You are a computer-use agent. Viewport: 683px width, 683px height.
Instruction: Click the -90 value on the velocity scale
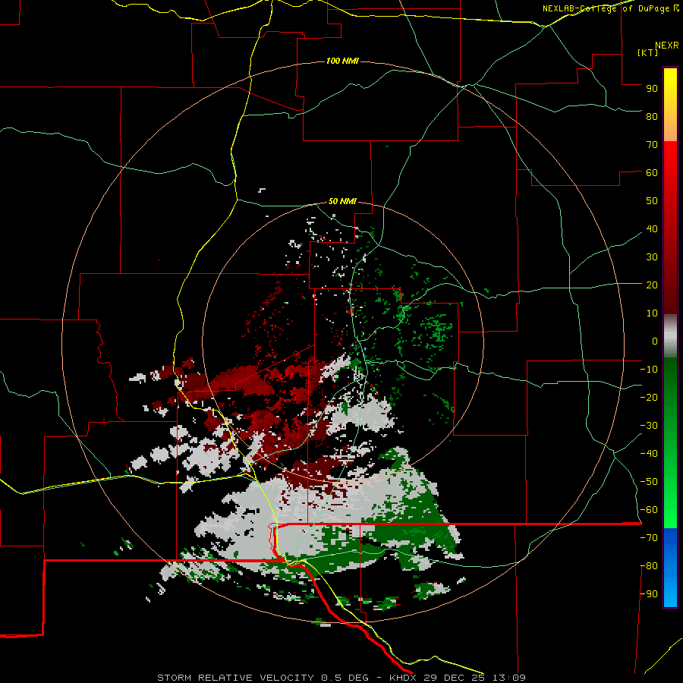click(649, 594)
